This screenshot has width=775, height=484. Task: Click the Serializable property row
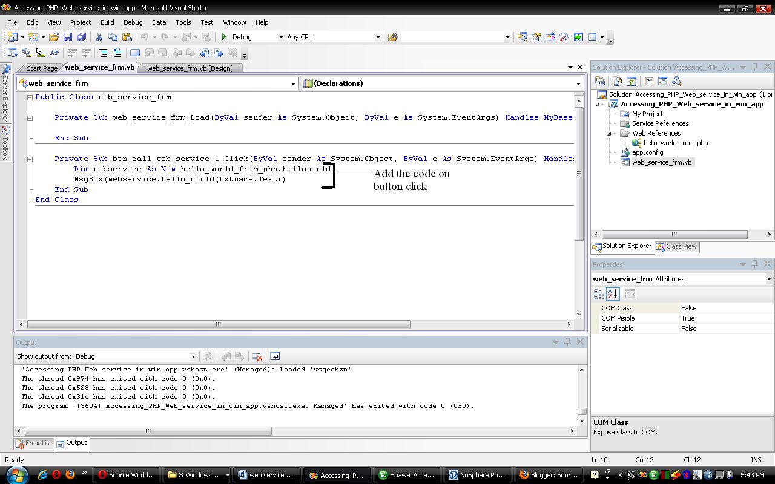(x=682, y=329)
